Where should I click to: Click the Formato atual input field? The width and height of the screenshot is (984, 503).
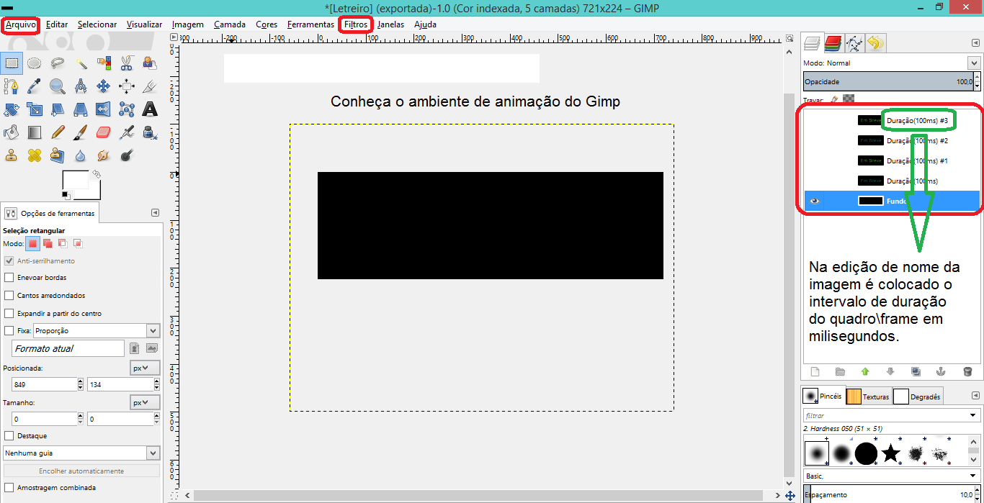point(68,348)
